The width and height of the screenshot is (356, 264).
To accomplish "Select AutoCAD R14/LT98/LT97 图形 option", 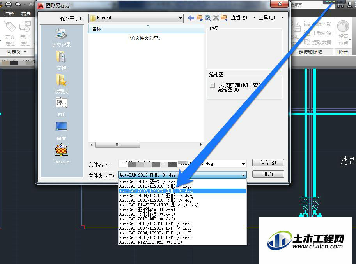I will pos(182,205).
